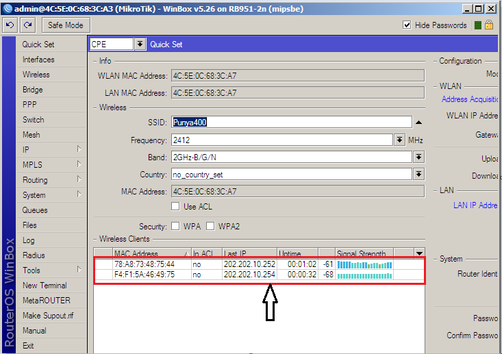This screenshot has width=502, height=354.
Task: Check the WPA security option
Action: pos(175,226)
